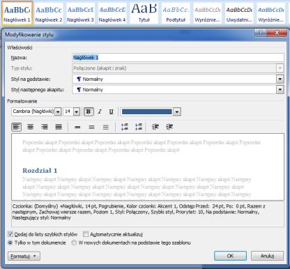This screenshot has width=290, height=269.
Task: Open Styl następnego akapitu dropdown arrow
Action: pos(280,90)
